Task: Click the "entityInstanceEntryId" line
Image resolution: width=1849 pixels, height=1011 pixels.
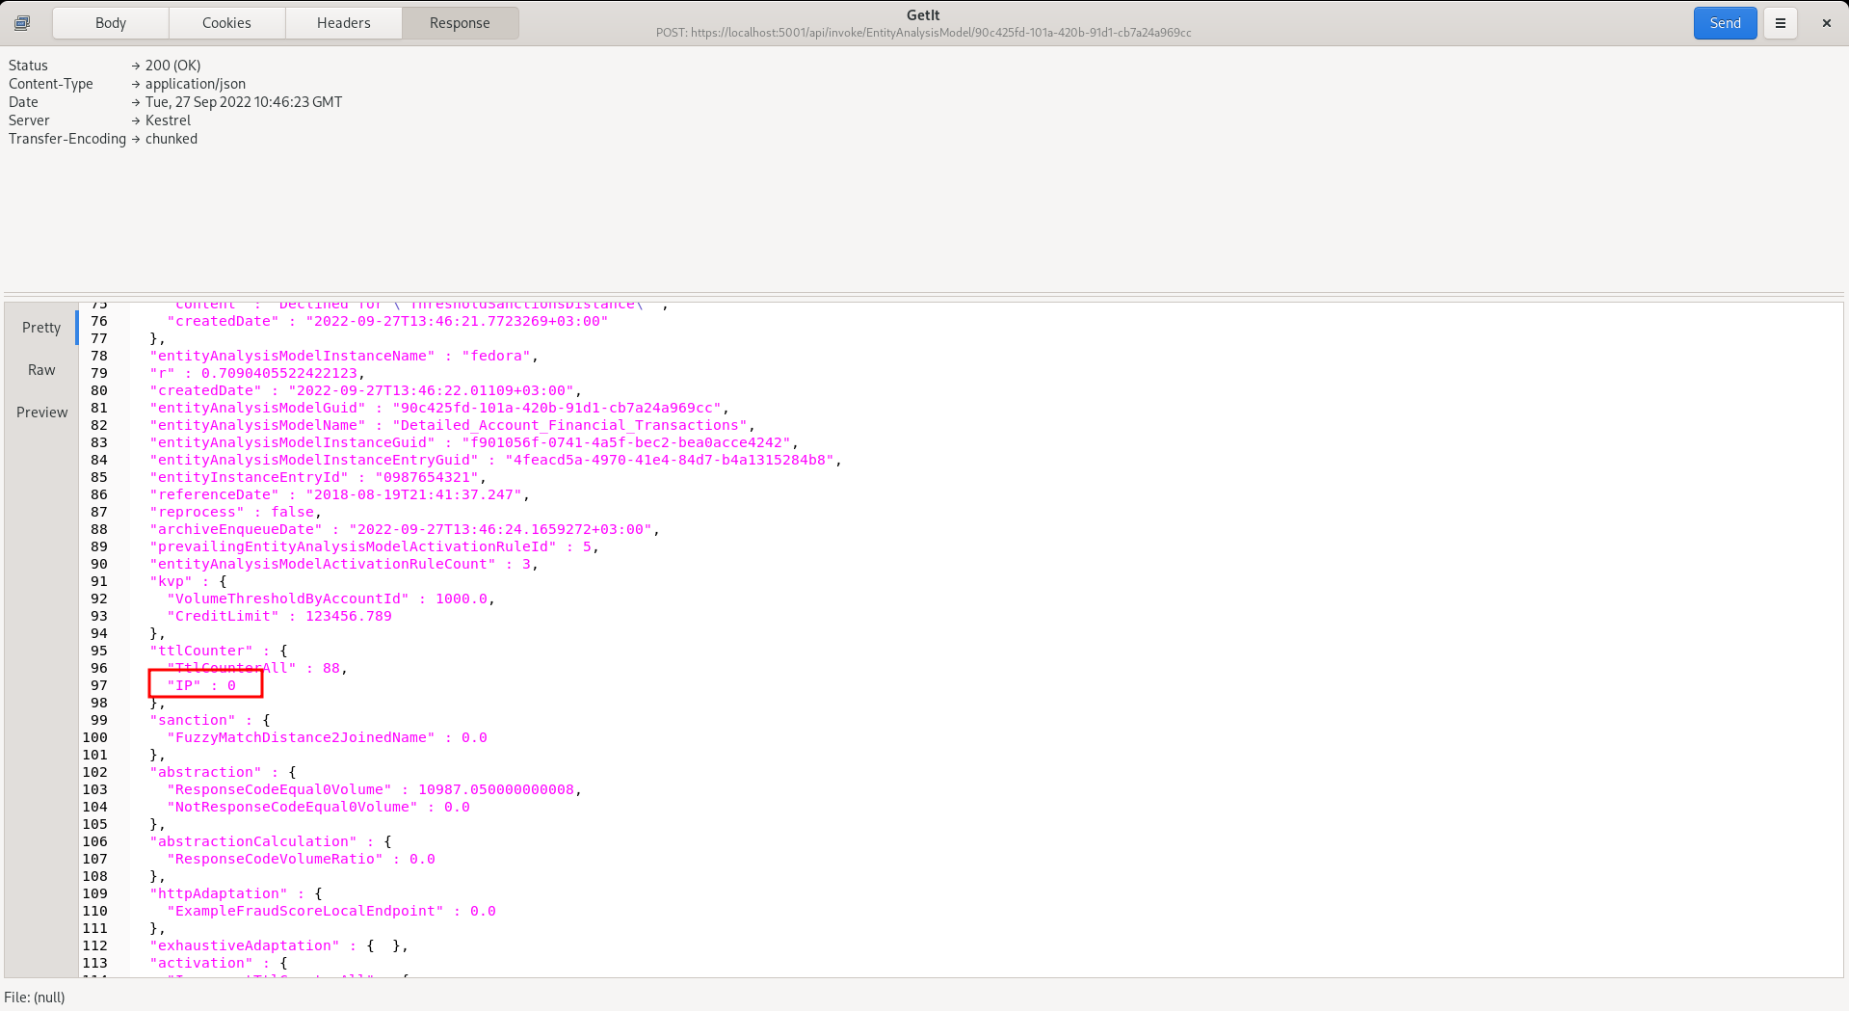Action: coord(318,477)
